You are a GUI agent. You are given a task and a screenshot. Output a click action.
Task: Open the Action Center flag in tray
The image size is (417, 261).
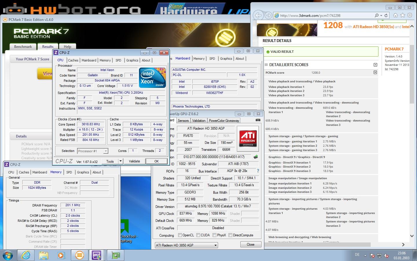click(372, 256)
